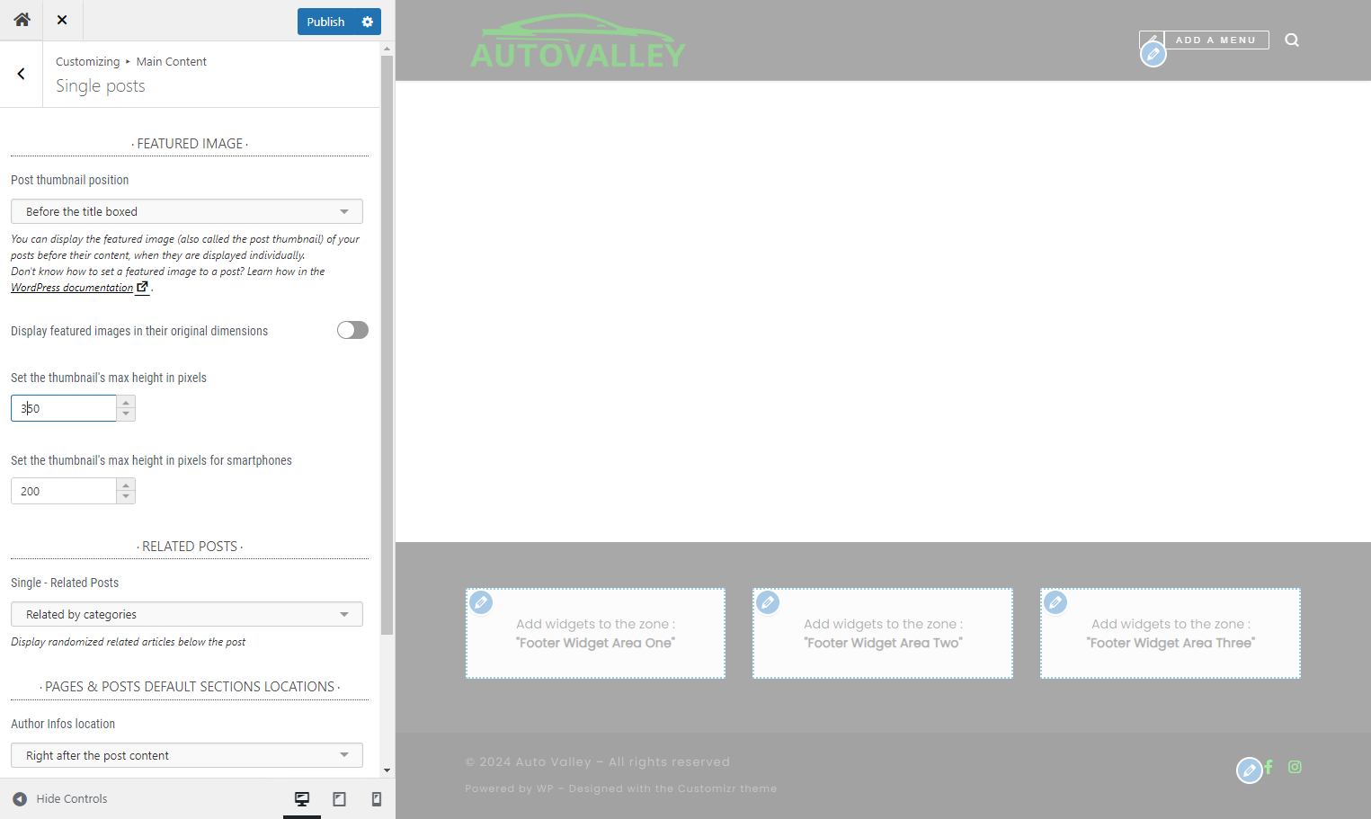Switch to mobile preview device icon
Viewport: 1371px width, 819px height.
pos(377,798)
